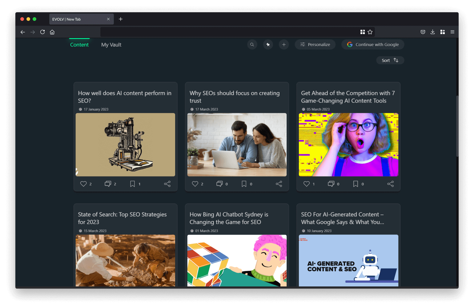Click the '10 January 2023' date
The image size is (474, 307).
pos(319,231)
